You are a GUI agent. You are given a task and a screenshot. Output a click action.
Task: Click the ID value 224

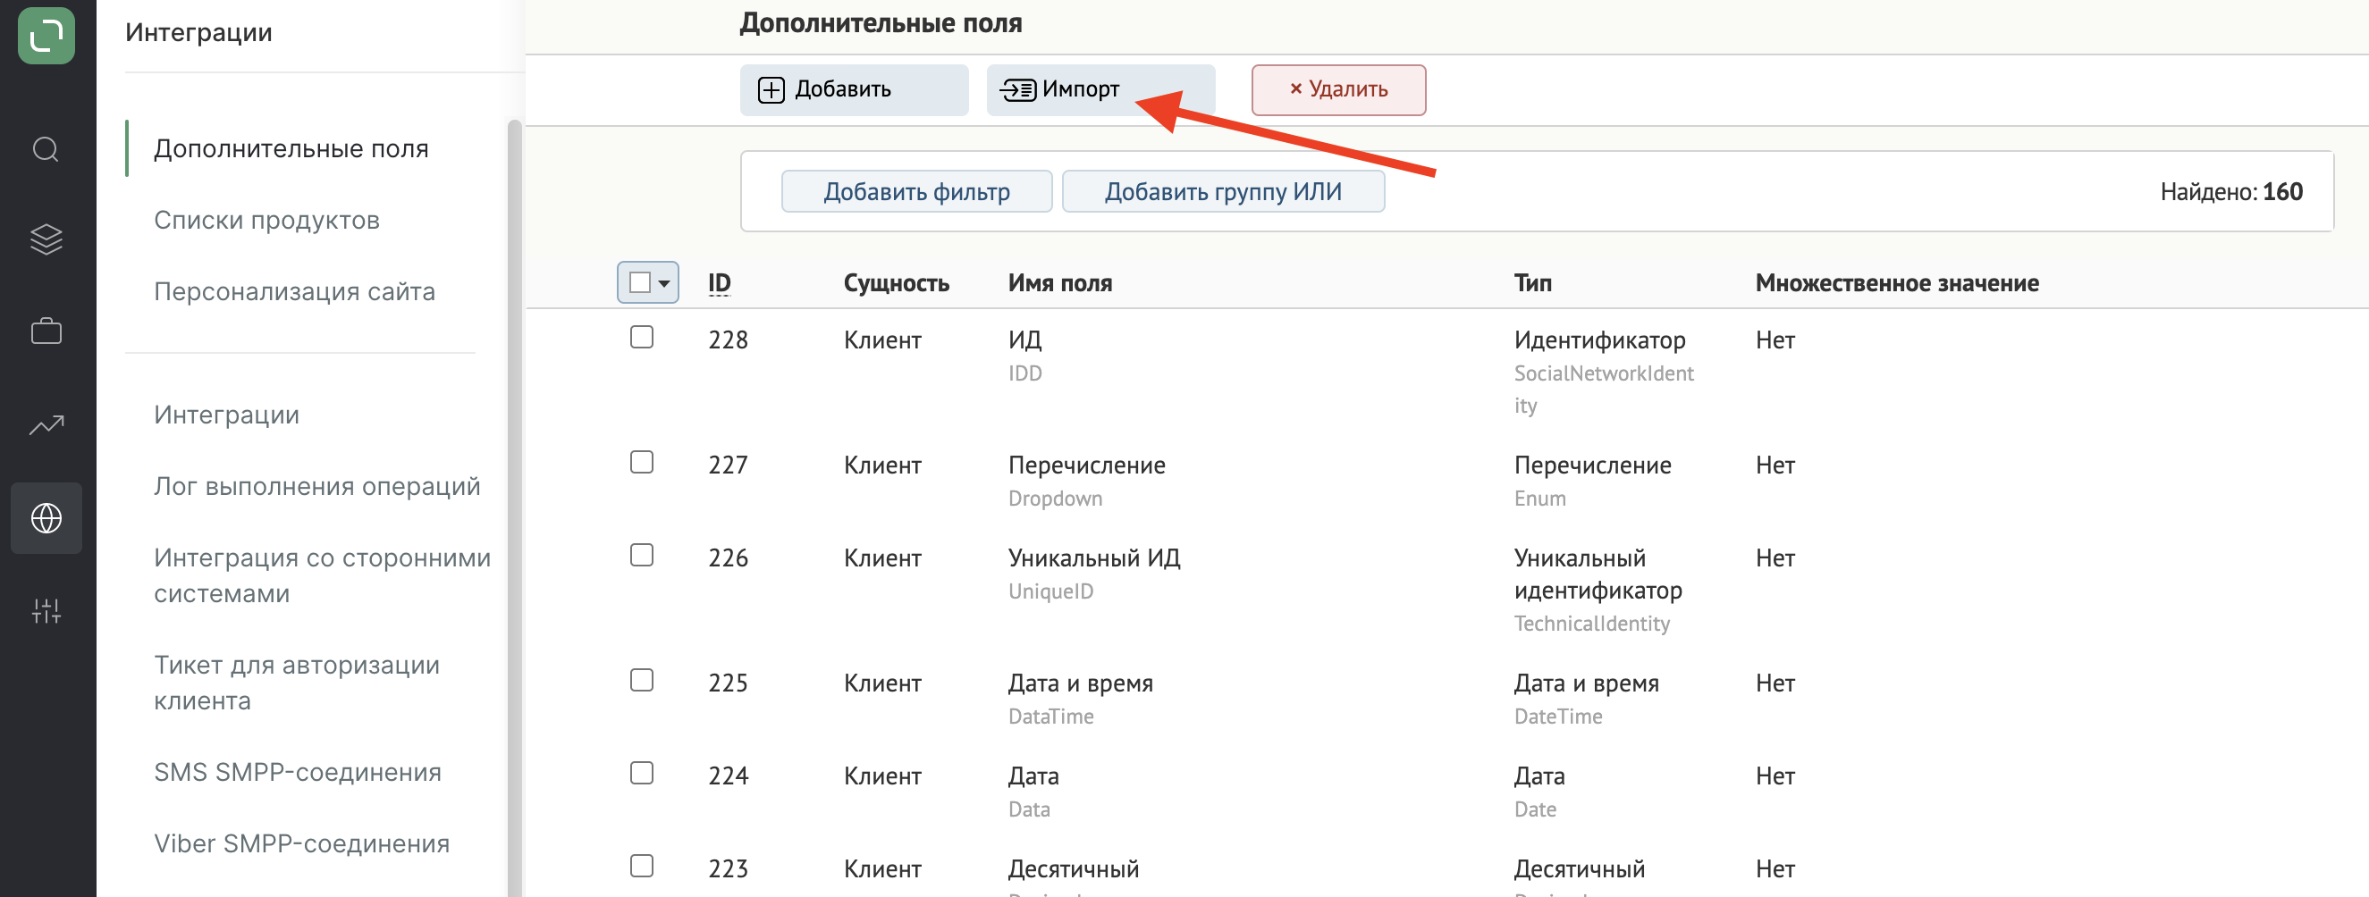coord(728,775)
